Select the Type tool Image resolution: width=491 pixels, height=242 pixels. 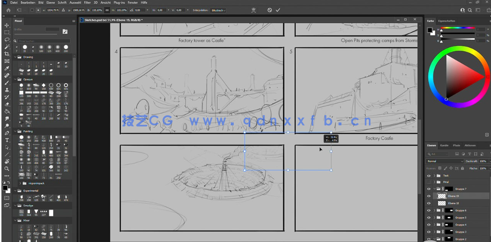7,140
